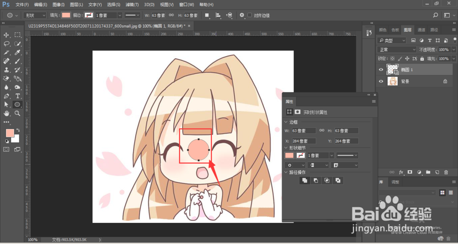This screenshot has width=458, height=244.
Task: Select the Move tool
Action: coord(6,35)
